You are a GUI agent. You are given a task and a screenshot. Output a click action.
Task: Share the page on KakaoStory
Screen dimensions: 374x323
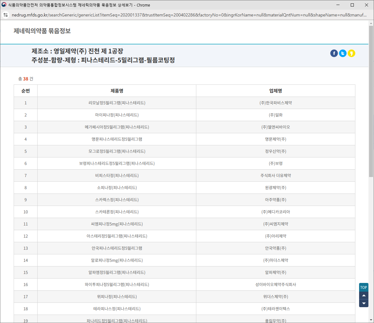[x=351, y=53]
